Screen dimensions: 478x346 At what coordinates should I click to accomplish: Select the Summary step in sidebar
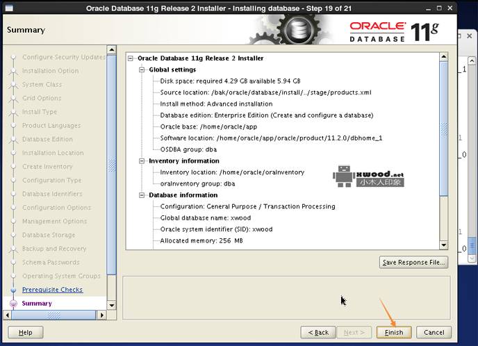pyautogui.click(x=37, y=304)
